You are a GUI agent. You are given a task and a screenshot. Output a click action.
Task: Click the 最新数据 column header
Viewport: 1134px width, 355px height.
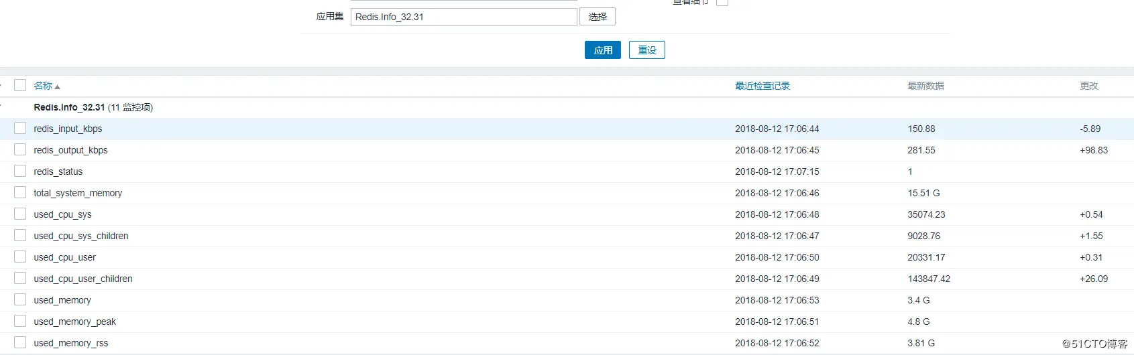point(925,86)
